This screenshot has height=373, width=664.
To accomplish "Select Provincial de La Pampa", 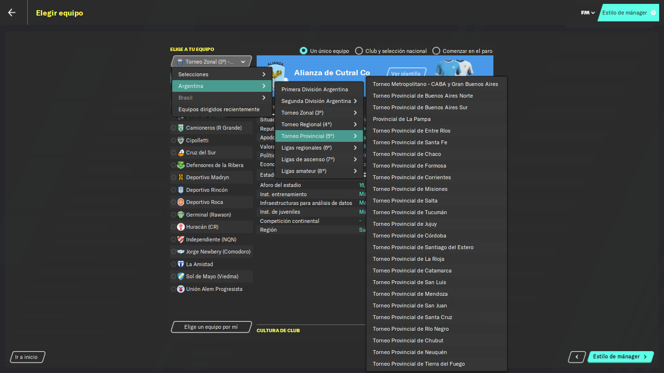I will coord(437,119).
